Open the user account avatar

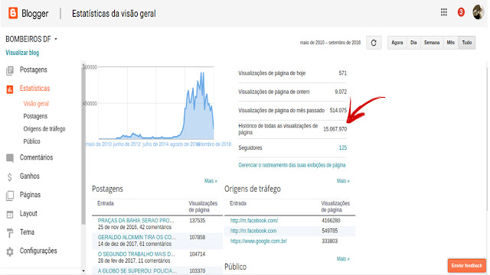[x=478, y=12]
